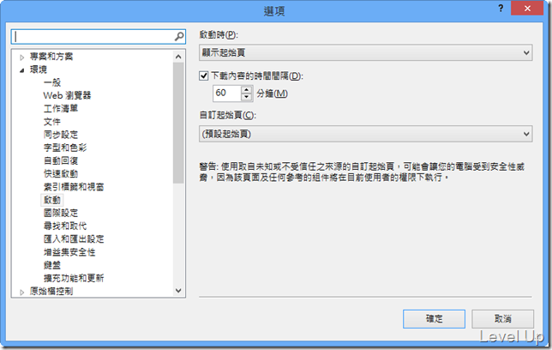Click the 專案和方案 label

[51, 57]
